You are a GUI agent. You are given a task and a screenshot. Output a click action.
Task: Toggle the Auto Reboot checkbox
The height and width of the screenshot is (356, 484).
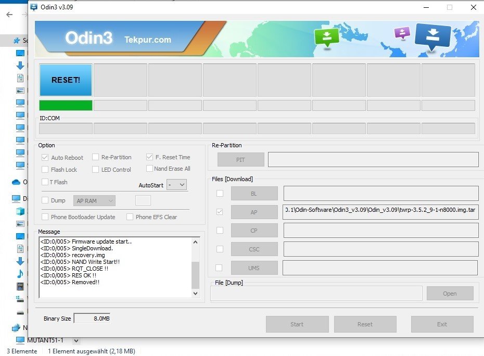click(45, 158)
